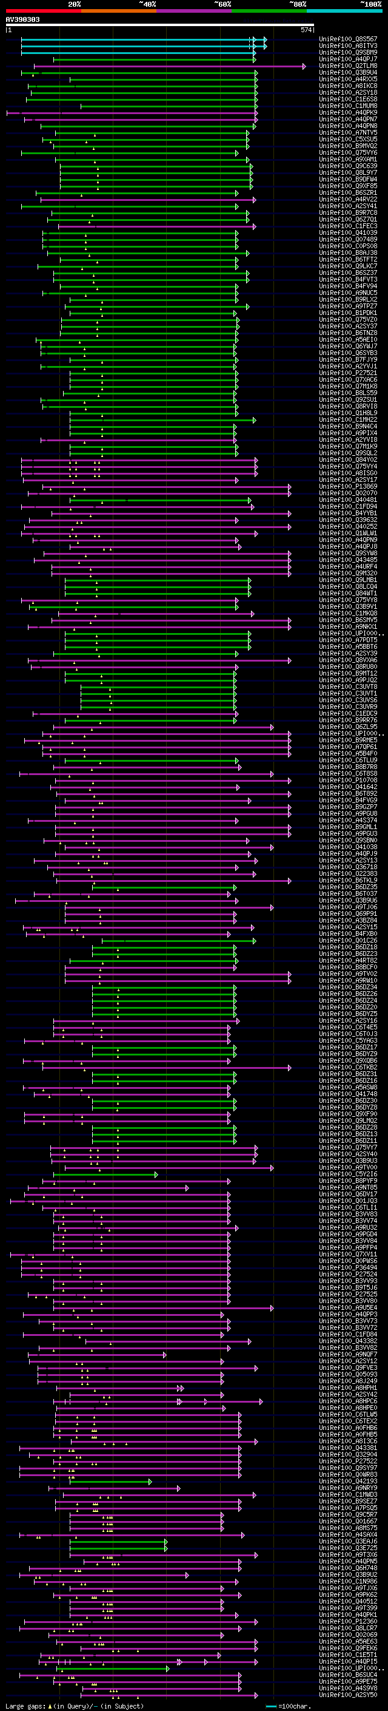Open hit UniRef100_C1E6S8
388x1711 pixels.
348,100
